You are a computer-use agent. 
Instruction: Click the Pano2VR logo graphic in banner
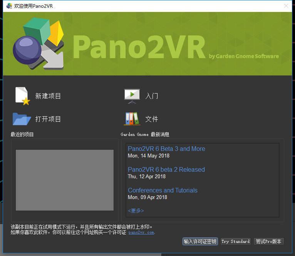pyautogui.click(x=39, y=44)
